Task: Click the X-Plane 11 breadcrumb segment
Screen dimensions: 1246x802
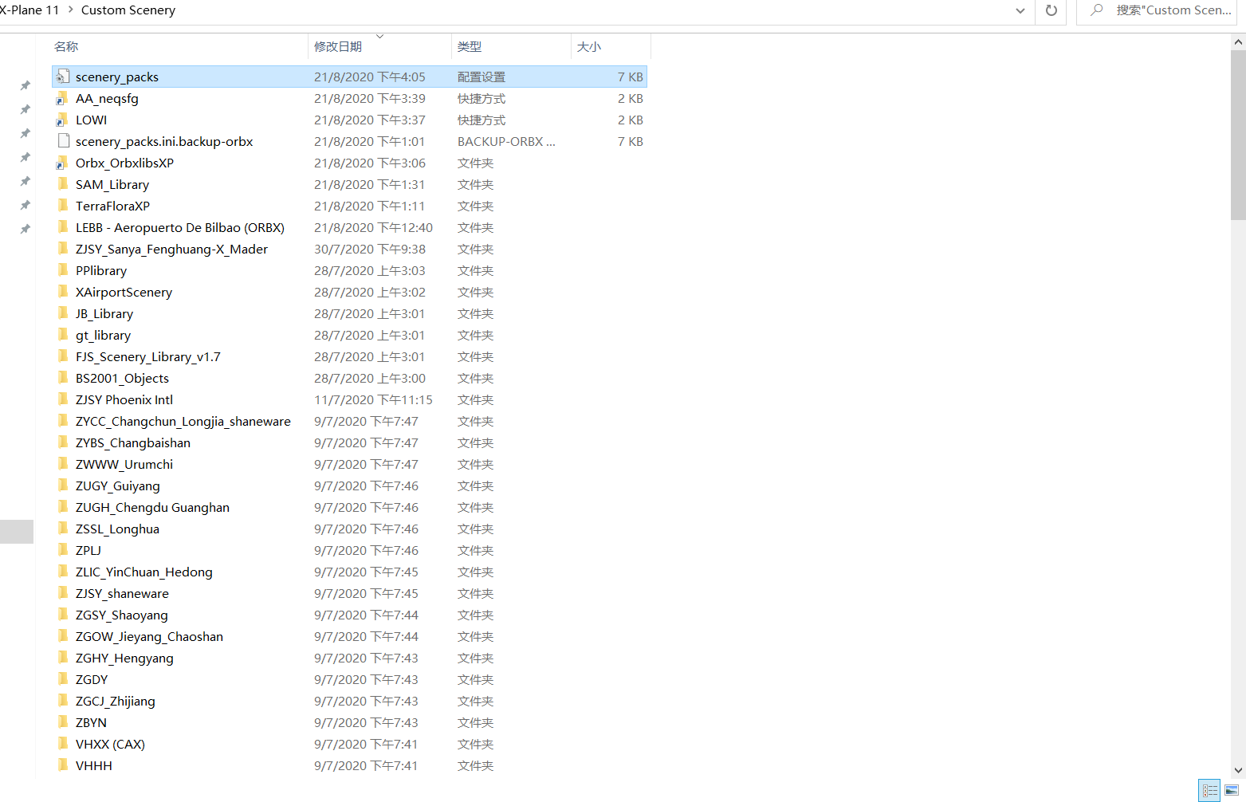Action: tap(29, 10)
